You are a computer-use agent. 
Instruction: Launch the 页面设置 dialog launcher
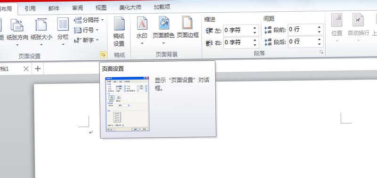103,55
